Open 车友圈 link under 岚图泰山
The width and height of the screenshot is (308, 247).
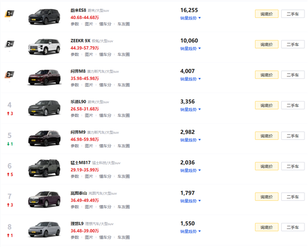[x=124, y=207]
